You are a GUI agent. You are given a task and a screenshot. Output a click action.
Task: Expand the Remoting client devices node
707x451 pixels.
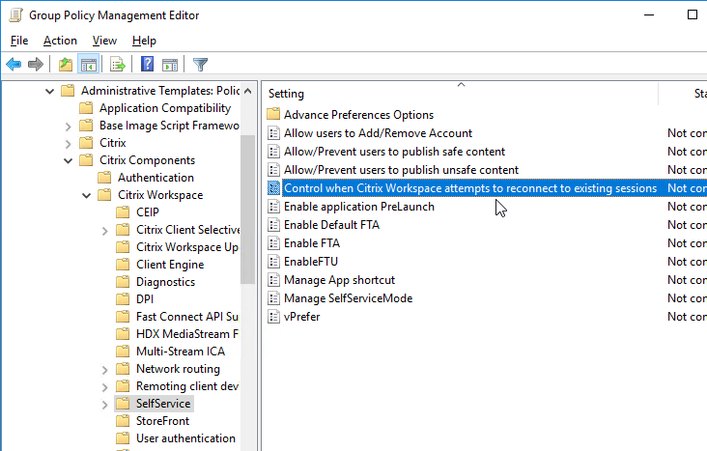point(104,387)
